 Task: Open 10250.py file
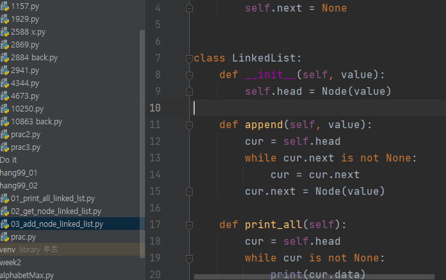(28, 108)
